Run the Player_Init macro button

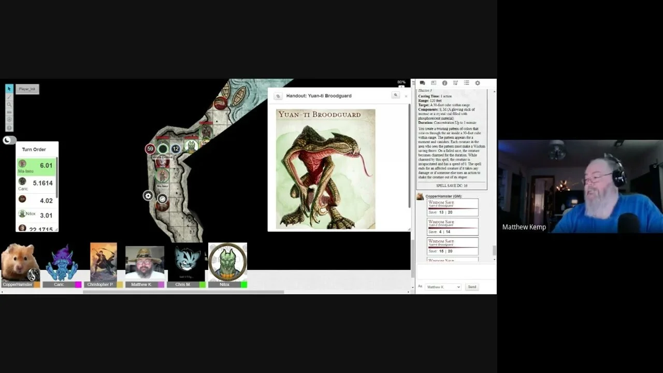pos(27,89)
